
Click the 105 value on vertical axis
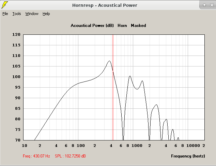coord(16,66)
